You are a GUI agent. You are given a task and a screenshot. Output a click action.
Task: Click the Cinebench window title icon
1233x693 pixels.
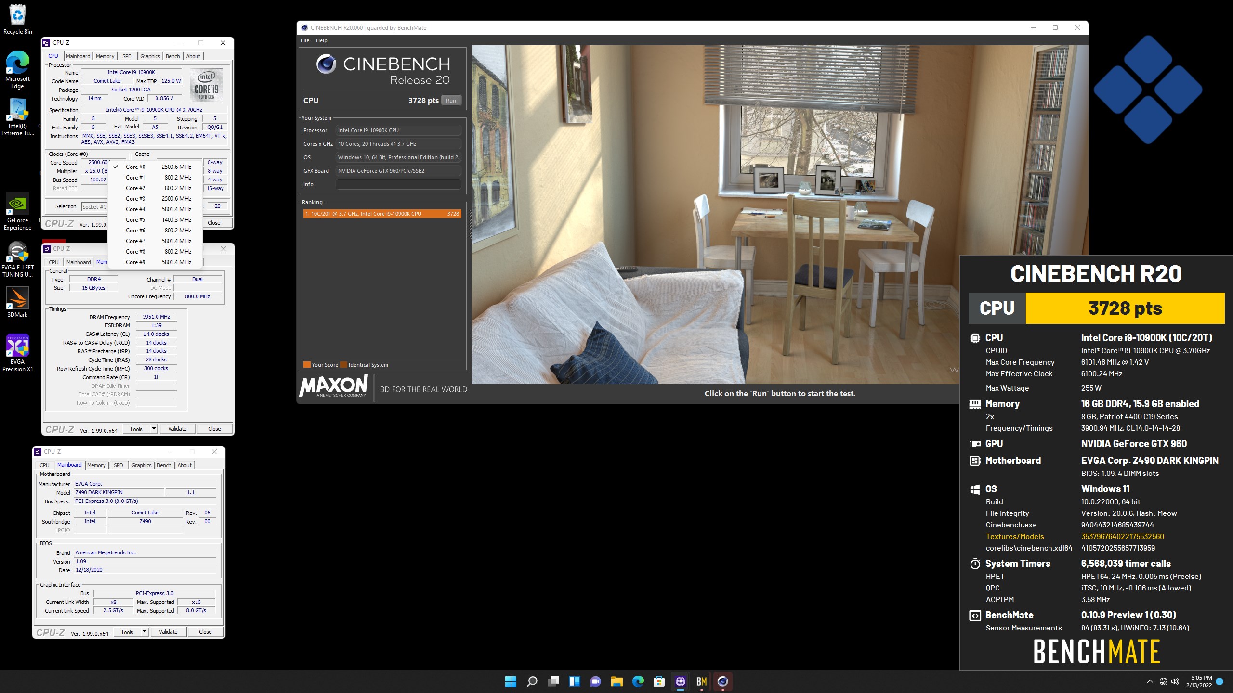pyautogui.click(x=304, y=28)
